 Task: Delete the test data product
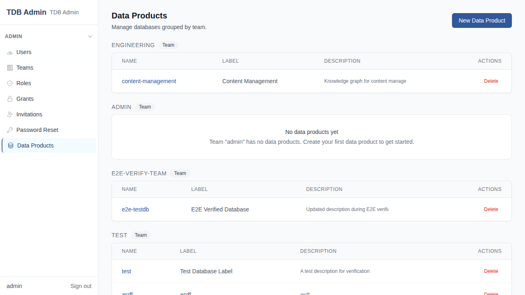(x=491, y=271)
